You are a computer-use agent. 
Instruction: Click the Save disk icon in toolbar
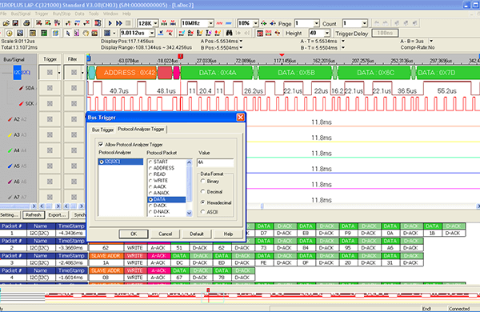pos(15,23)
